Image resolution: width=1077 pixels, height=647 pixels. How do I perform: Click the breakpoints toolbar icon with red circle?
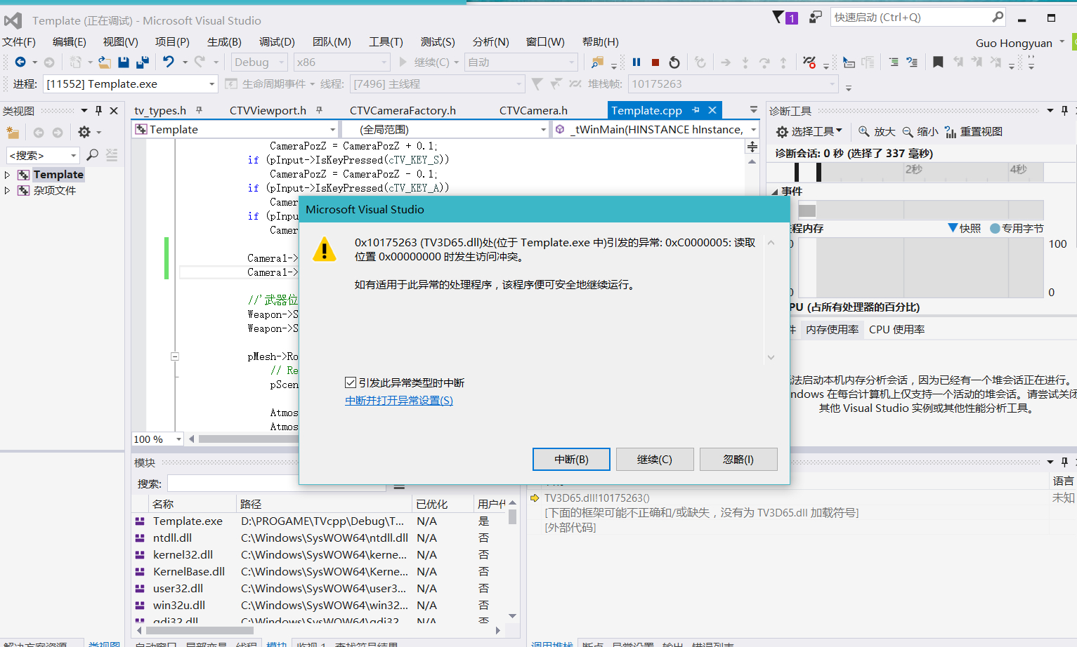click(x=809, y=62)
